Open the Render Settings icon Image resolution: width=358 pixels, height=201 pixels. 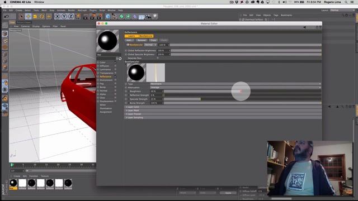(x=100, y=16)
